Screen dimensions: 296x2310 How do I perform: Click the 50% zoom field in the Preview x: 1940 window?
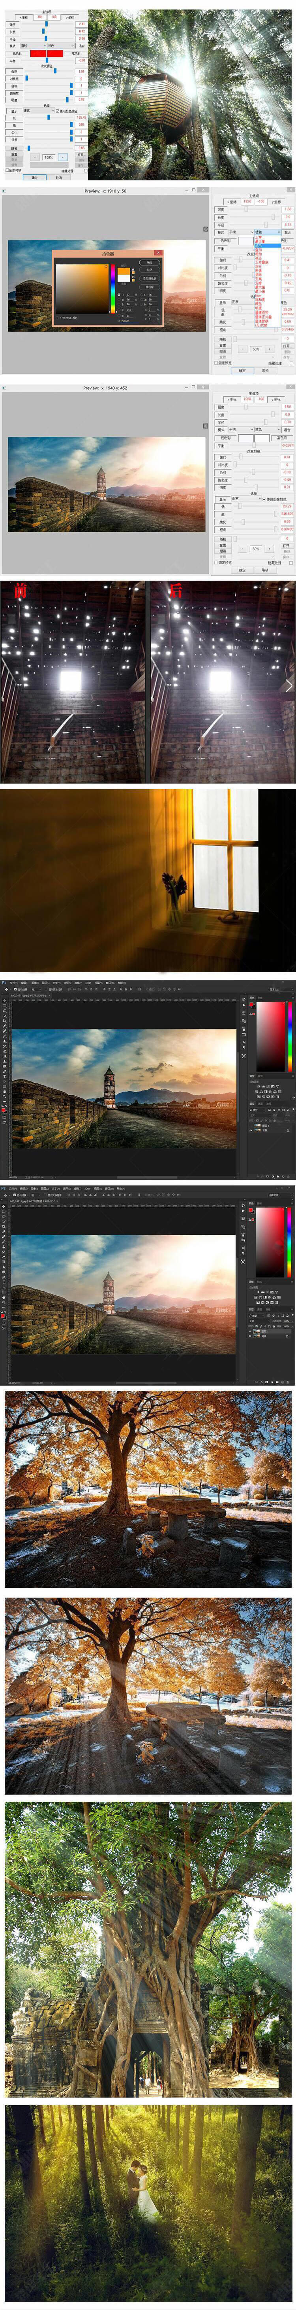point(256,549)
